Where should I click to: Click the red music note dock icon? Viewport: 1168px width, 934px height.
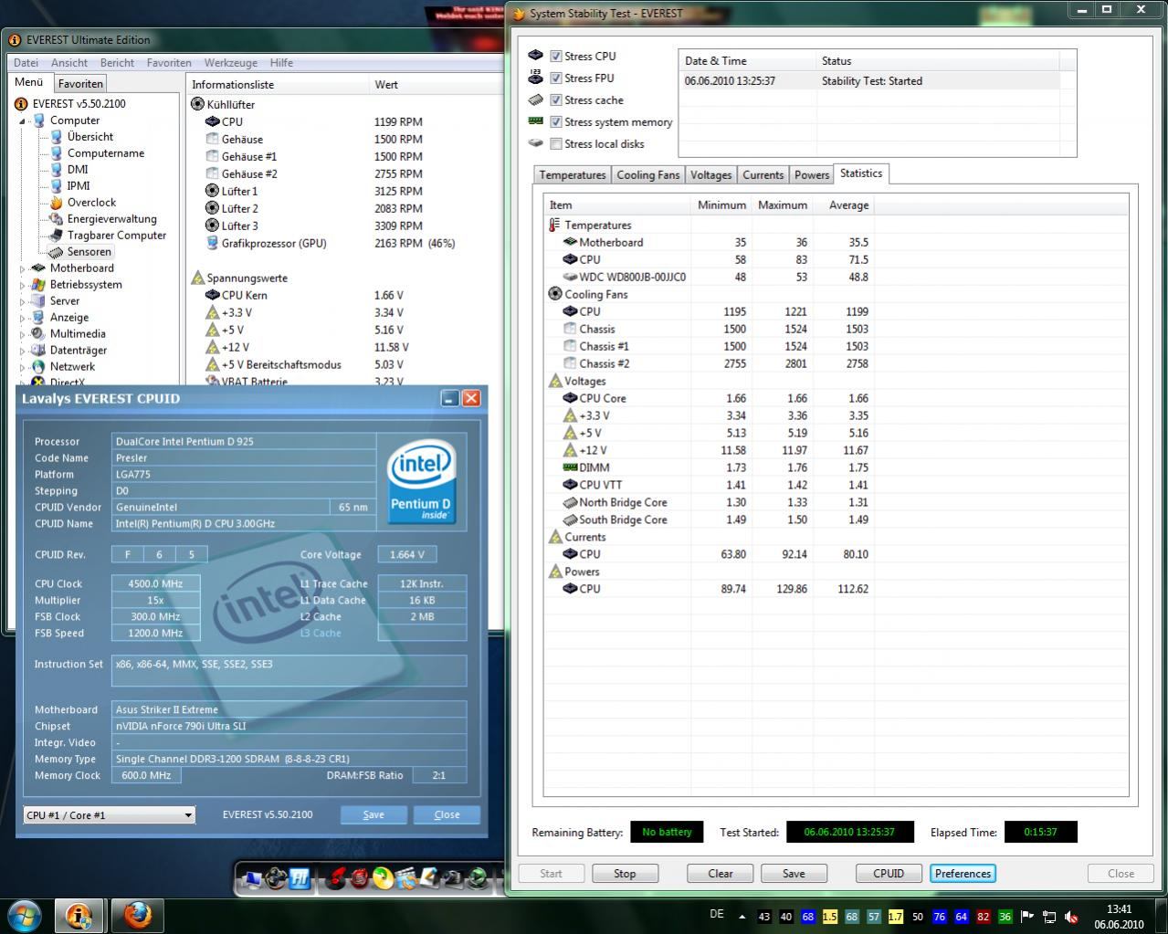point(337,878)
